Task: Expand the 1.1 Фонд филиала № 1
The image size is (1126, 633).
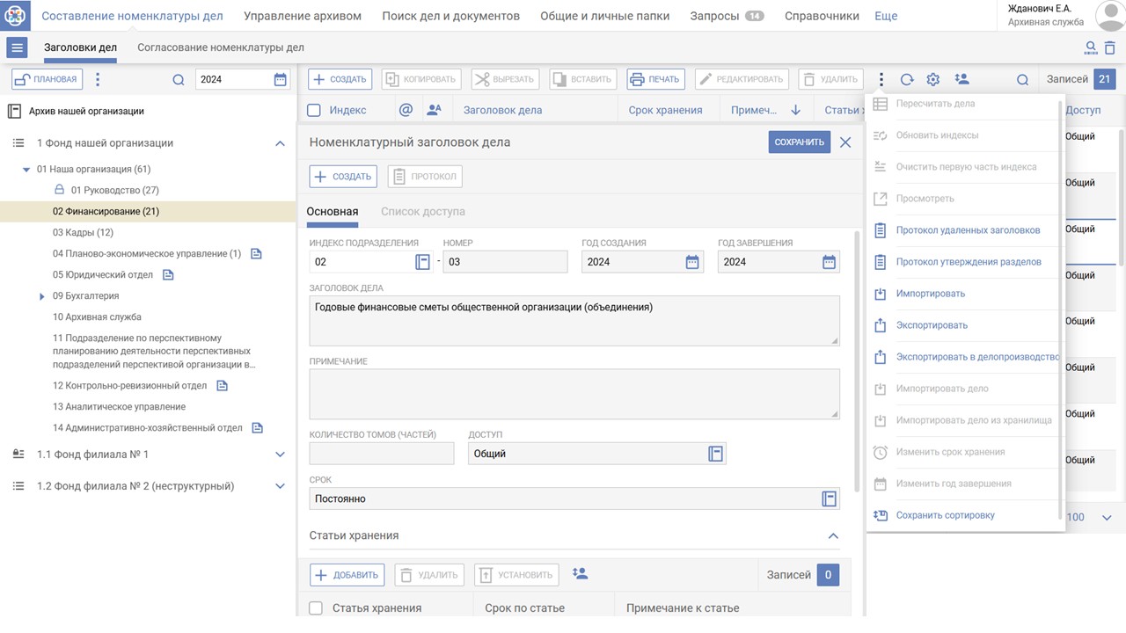Action: point(280,455)
